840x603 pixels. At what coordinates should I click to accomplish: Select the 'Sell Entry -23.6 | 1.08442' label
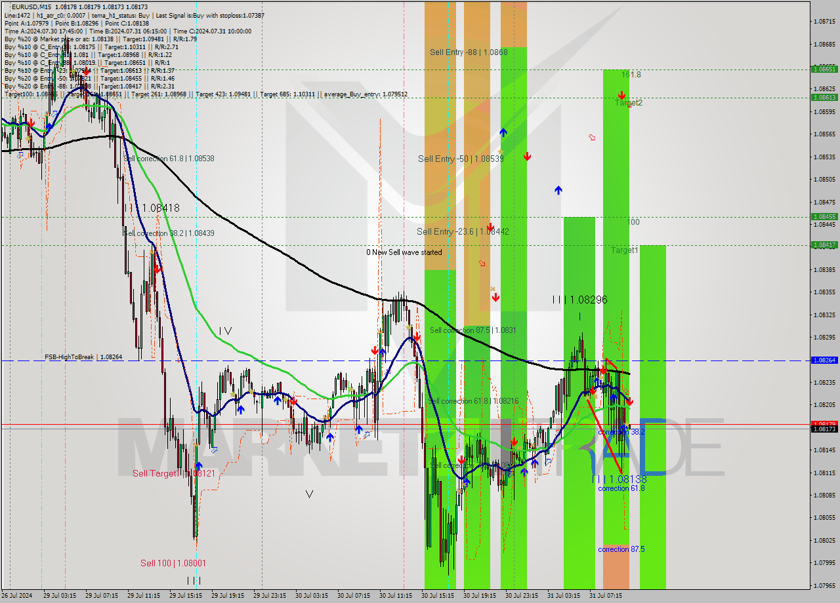[463, 231]
